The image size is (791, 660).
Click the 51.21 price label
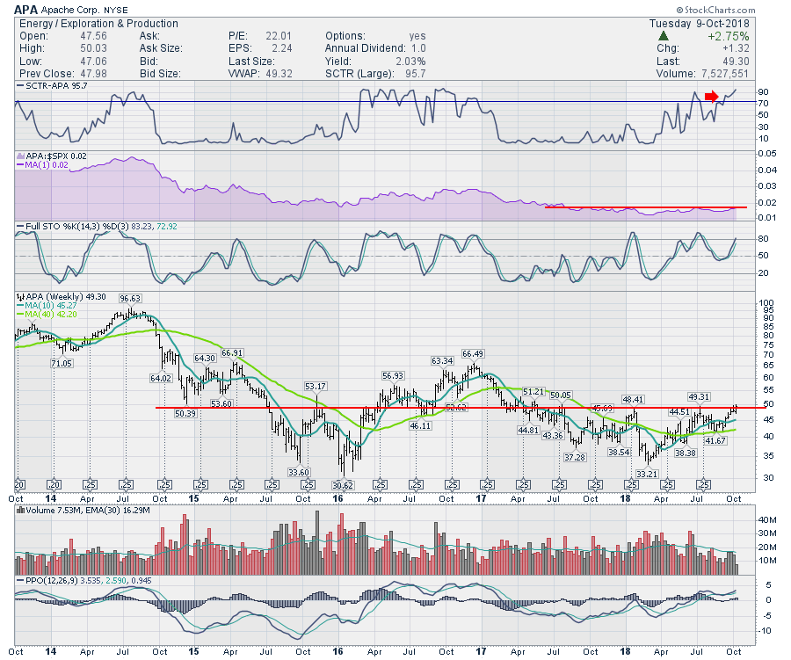tap(533, 392)
